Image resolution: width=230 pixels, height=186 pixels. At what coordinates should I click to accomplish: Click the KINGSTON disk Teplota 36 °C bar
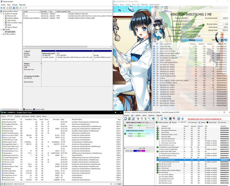(x=139, y=136)
